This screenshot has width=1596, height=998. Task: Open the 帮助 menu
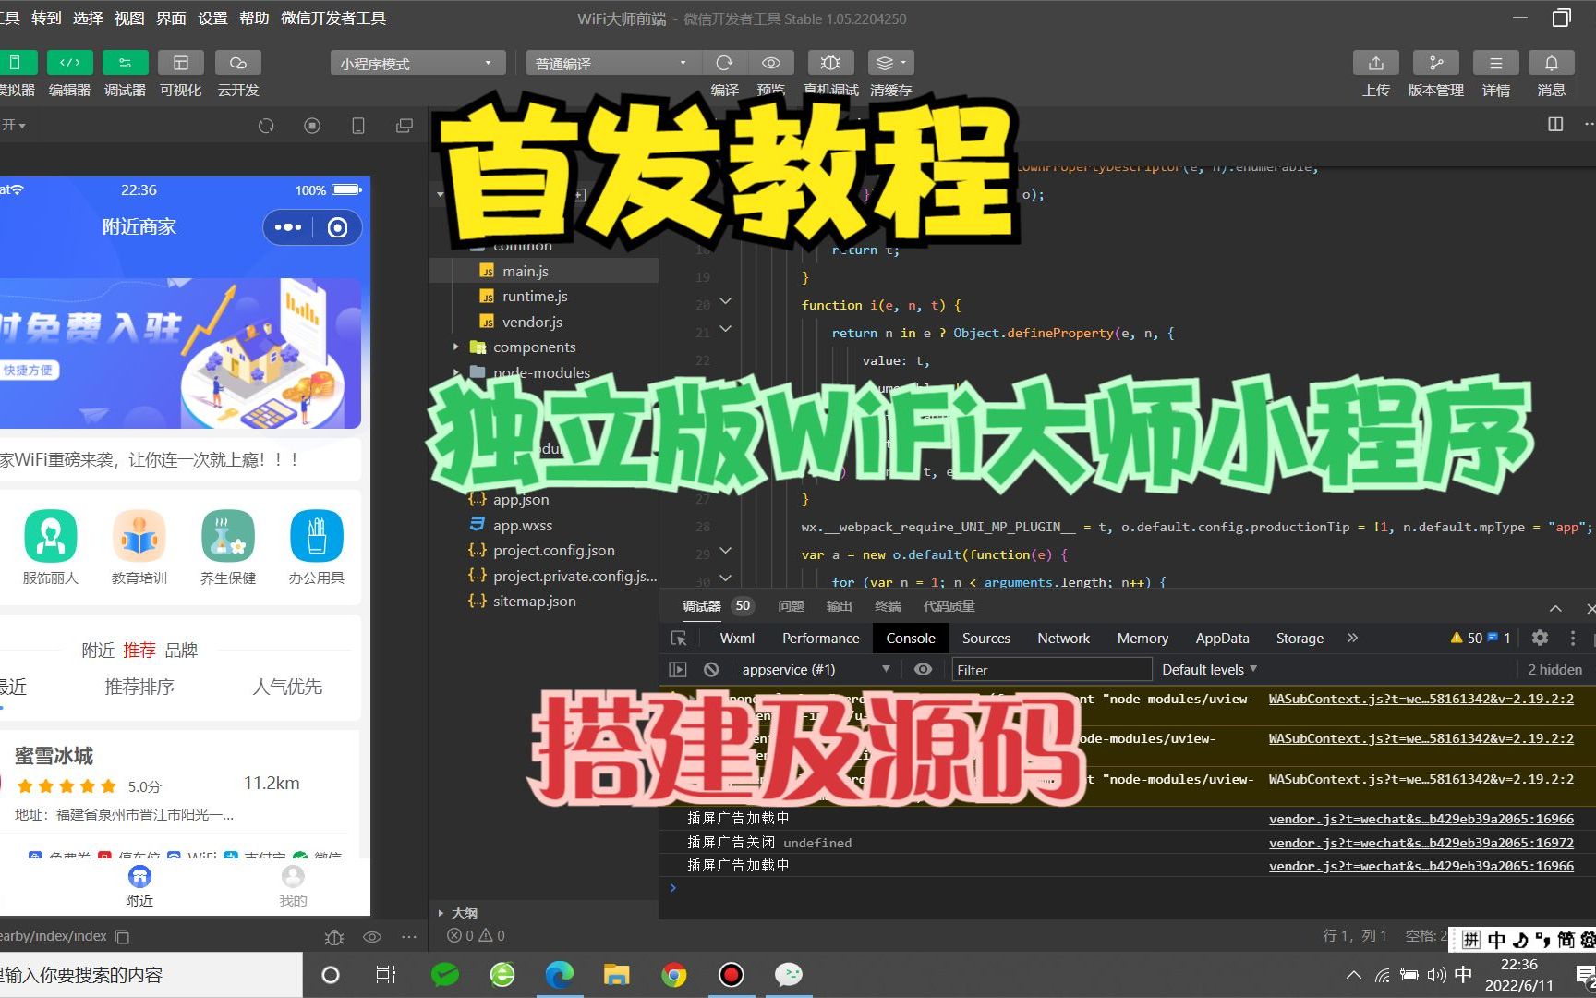tap(254, 18)
